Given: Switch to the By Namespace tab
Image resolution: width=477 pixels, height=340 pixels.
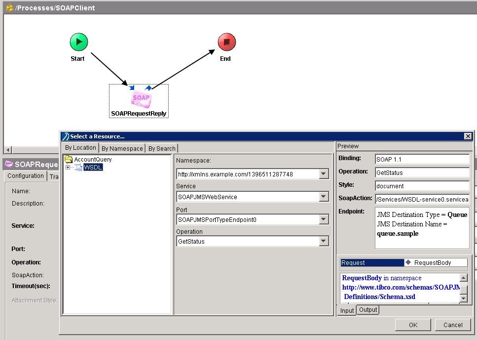Looking at the screenshot, I should pyautogui.click(x=122, y=148).
